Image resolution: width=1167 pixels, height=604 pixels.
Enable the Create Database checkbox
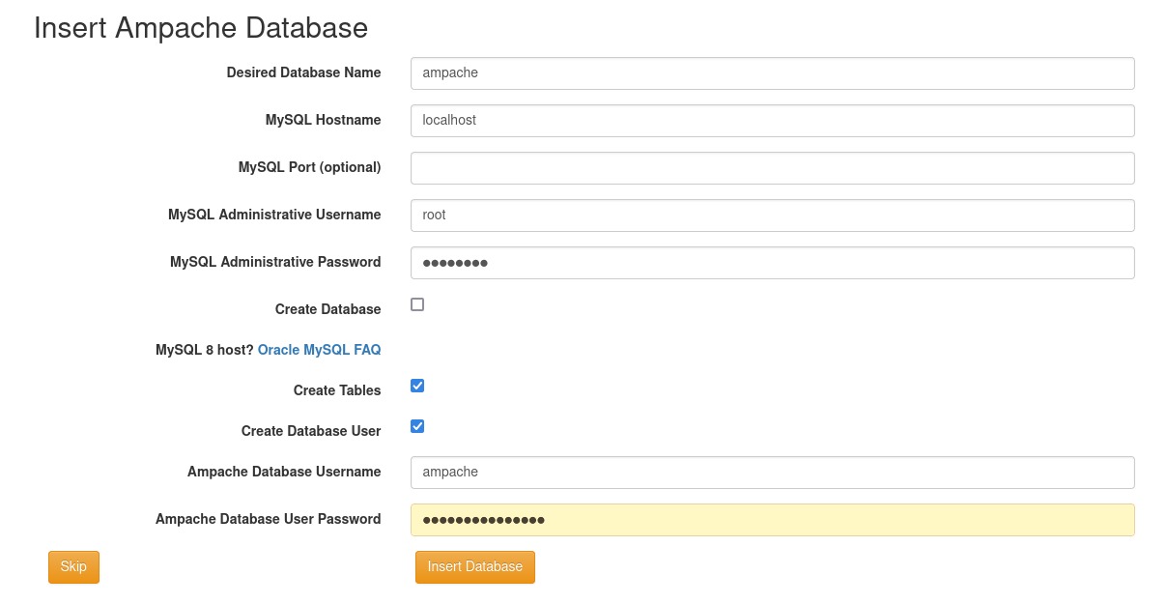(x=417, y=304)
